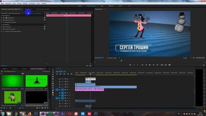Expand the Движение effect properties
Screen dimensions: 206x116
click(x=1, y=18)
